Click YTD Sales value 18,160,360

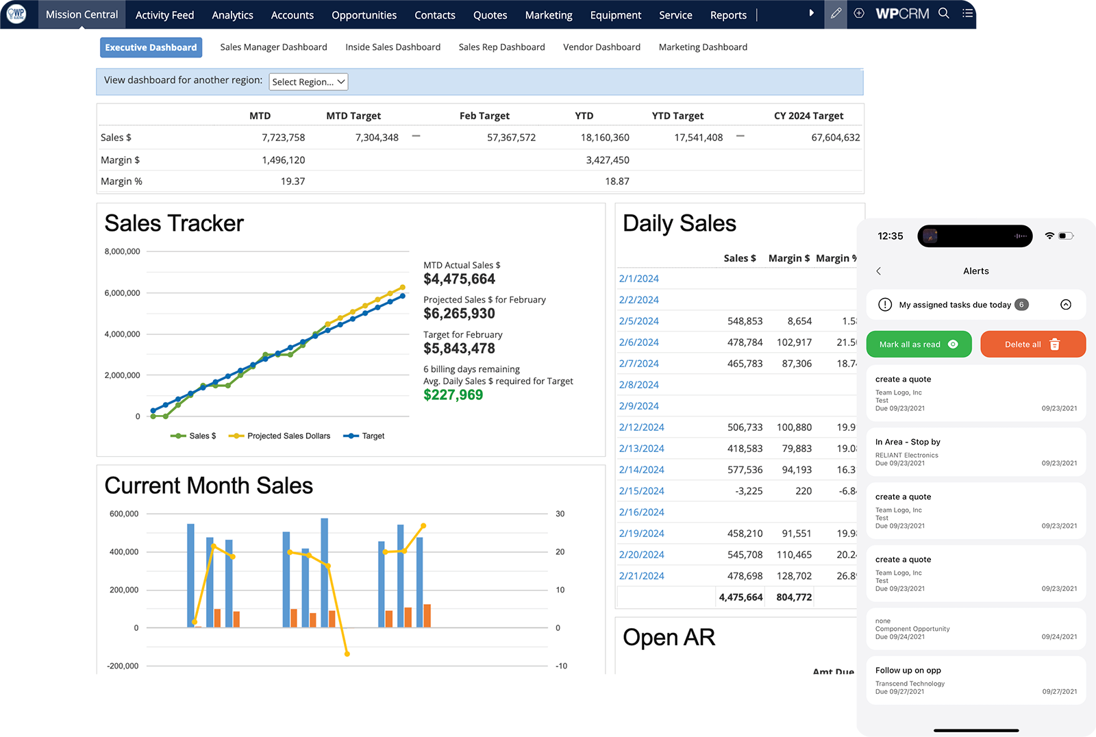pyautogui.click(x=605, y=138)
